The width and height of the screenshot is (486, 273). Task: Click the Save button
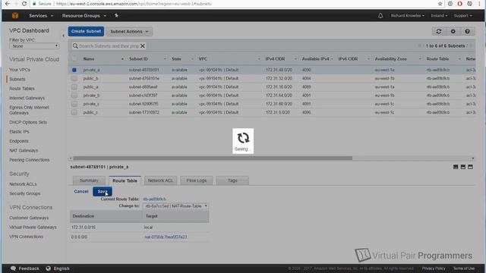[103, 192]
